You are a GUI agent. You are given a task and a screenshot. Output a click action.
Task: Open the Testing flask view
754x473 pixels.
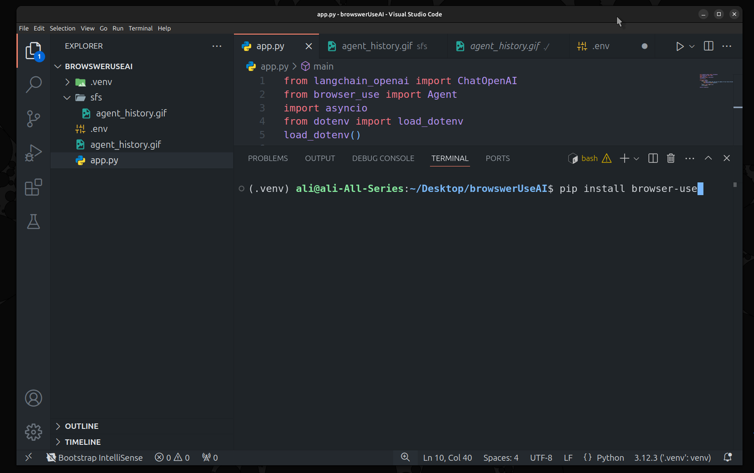[x=34, y=221]
